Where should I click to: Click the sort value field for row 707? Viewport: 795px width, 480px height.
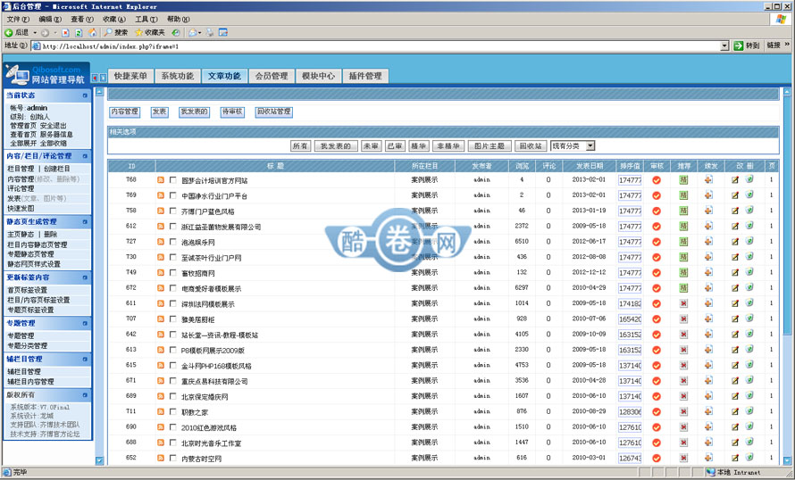[x=630, y=319]
